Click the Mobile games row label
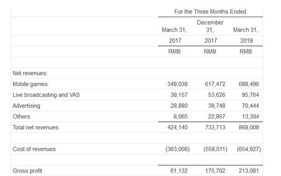Screen dimensions: 281x176 [30, 84]
